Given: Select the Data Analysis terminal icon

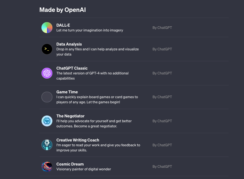Looking at the screenshot, I should tap(47, 49).
